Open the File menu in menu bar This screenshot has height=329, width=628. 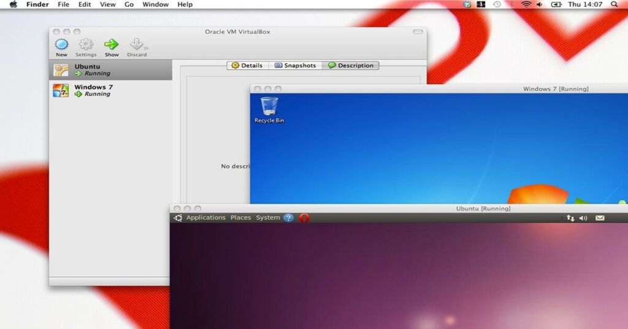63,4
